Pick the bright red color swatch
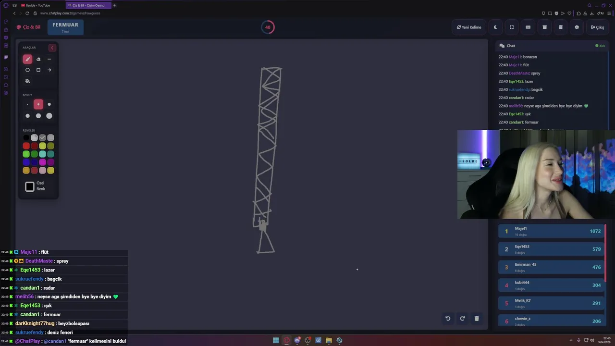The height and width of the screenshot is (346, 615). coord(26,146)
